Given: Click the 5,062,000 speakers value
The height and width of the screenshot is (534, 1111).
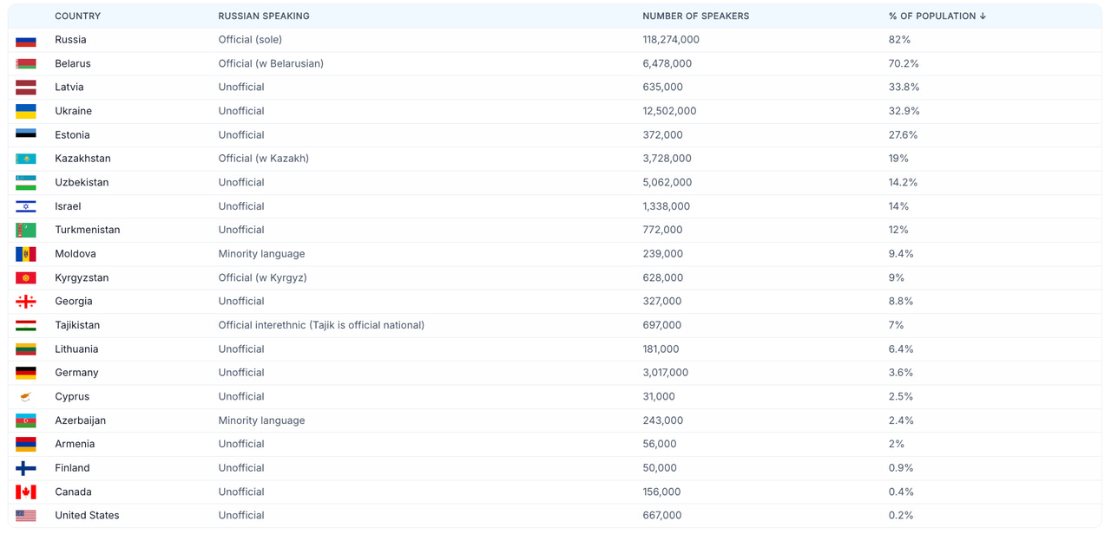Looking at the screenshot, I should pos(667,183).
